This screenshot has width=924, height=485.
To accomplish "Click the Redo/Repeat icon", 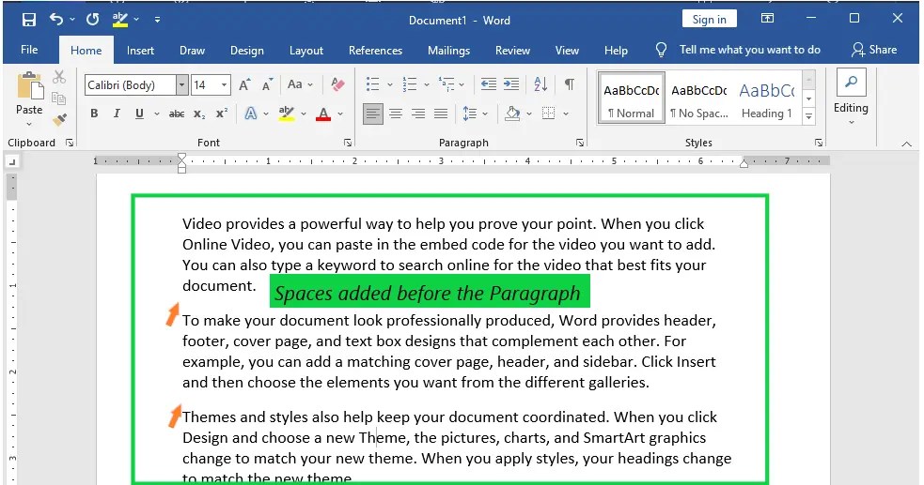I will point(92,20).
